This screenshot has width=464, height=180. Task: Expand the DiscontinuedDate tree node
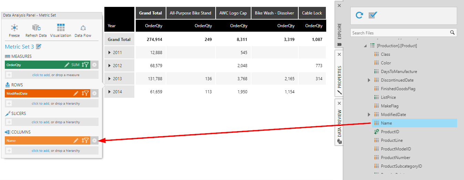[369, 80]
